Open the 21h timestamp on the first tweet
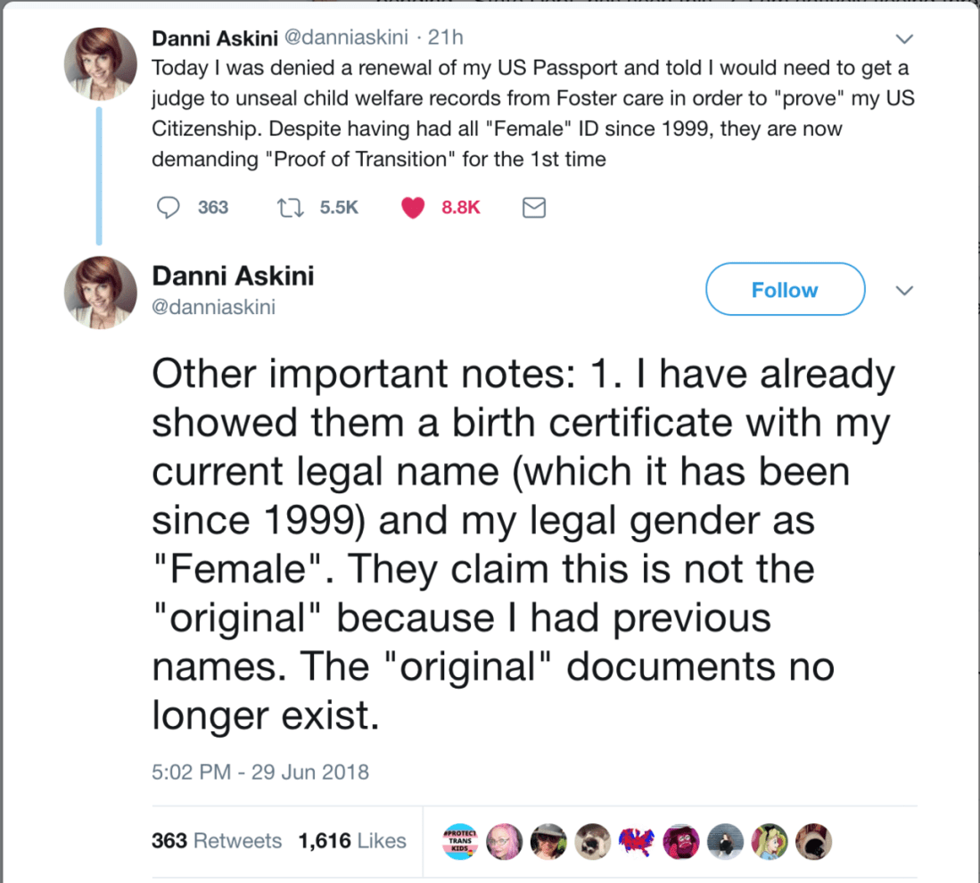Image resolution: width=980 pixels, height=883 pixels. [x=445, y=38]
